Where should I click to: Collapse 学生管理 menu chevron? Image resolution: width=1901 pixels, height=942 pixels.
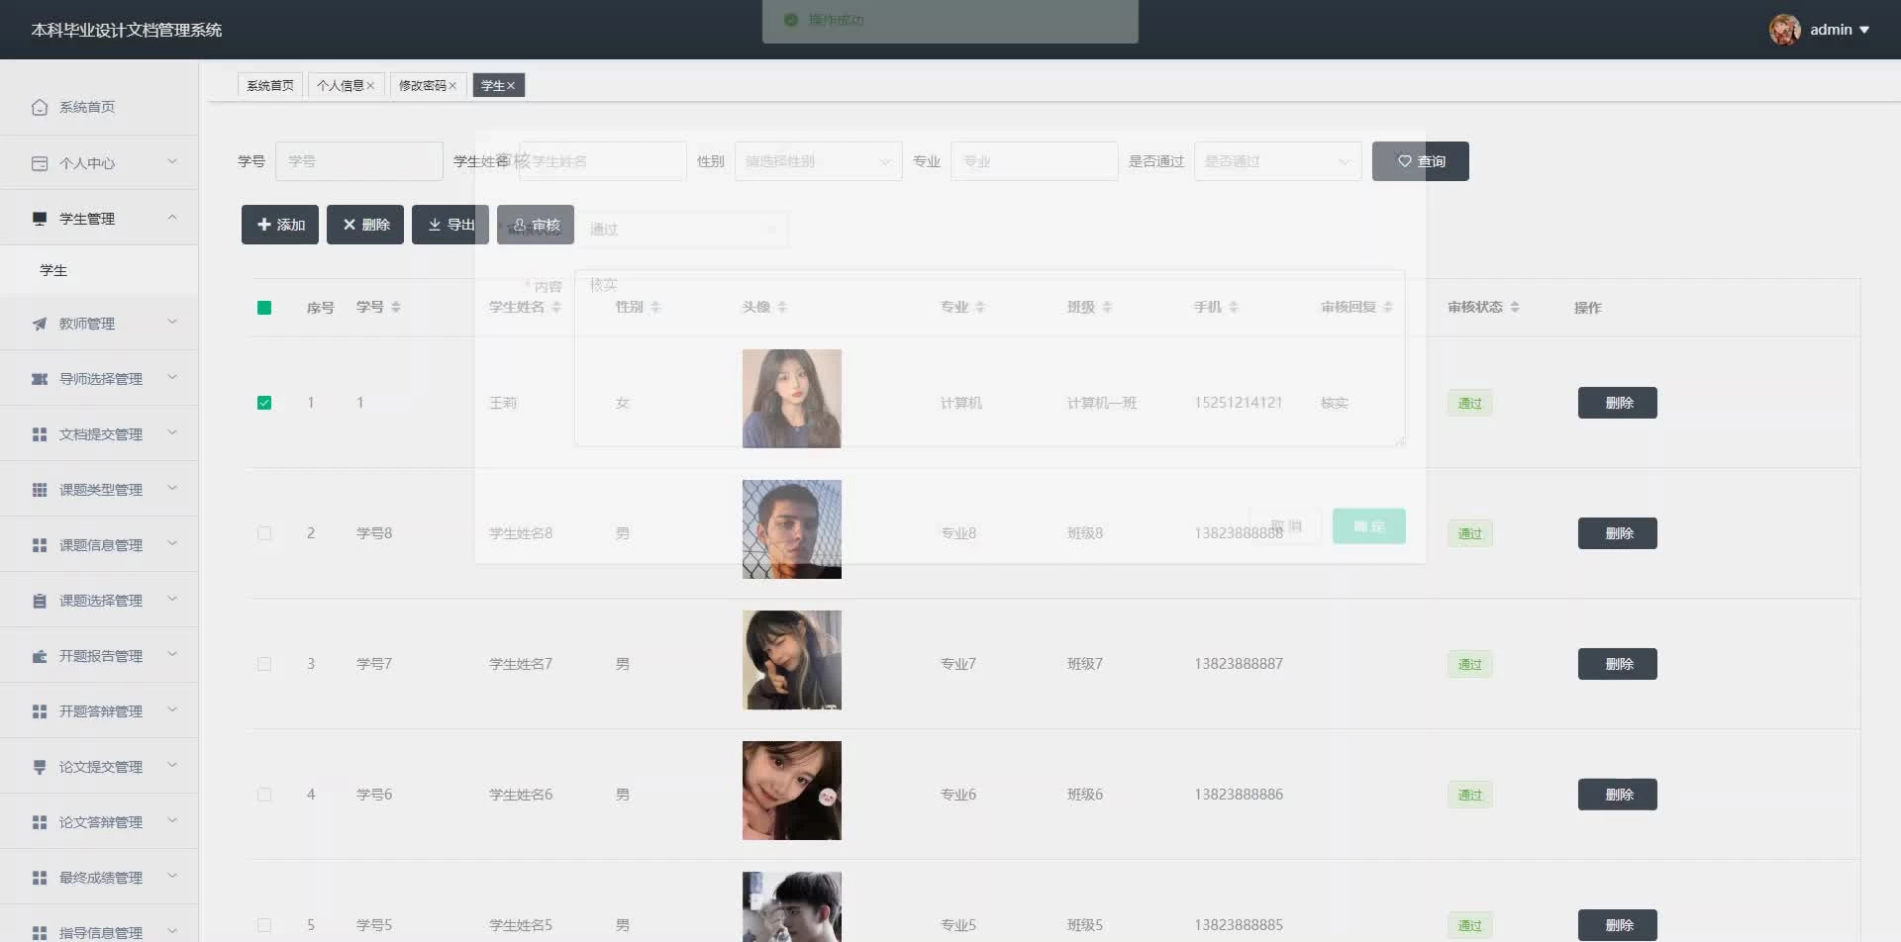click(x=172, y=217)
